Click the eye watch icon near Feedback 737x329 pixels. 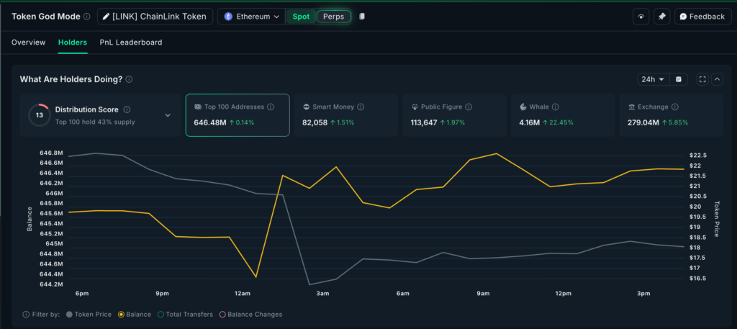(641, 17)
